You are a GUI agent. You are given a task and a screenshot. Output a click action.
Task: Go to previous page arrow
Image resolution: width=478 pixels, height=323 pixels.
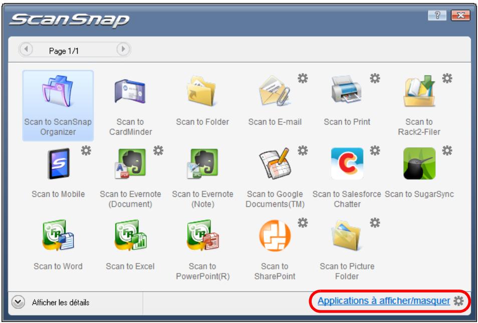(x=26, y=49)
